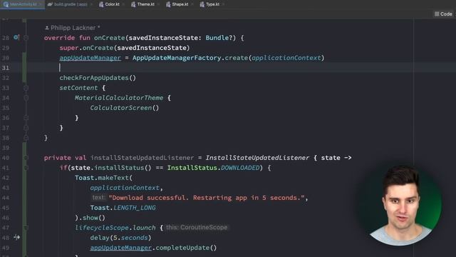This screenshot has height=257, width=456.
Task: Click "makeText" on line 42
Action: pos(113,178)
